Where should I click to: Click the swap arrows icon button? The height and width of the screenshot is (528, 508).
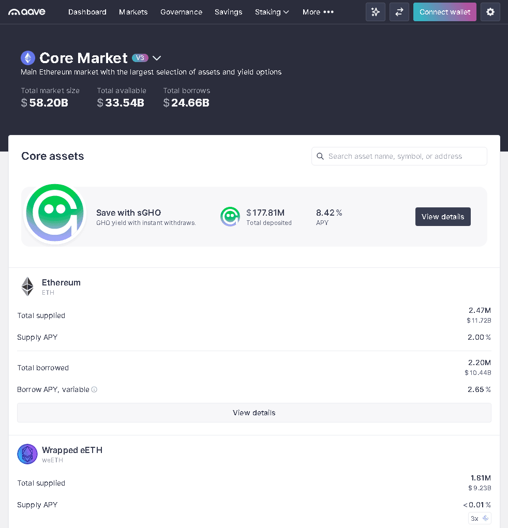(x=399, y=12)
